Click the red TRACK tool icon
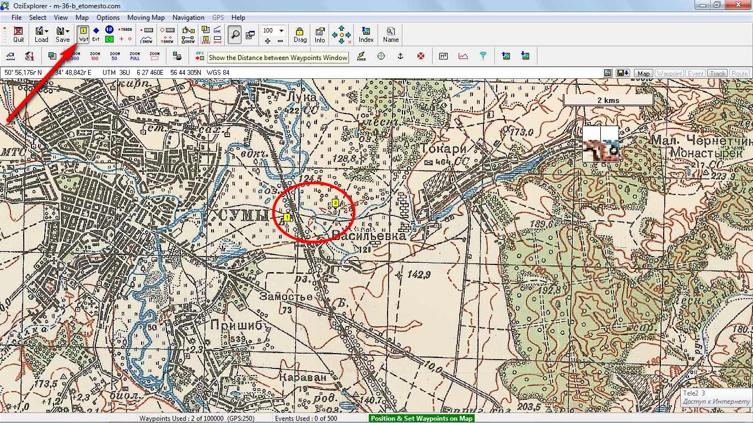The width and height of the screenshot is (753, 423). click(126, 29)
